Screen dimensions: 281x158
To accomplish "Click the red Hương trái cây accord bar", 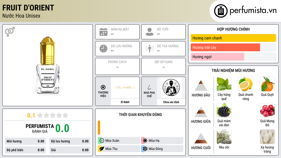I will pyautogui.click(x=225, y=47).
